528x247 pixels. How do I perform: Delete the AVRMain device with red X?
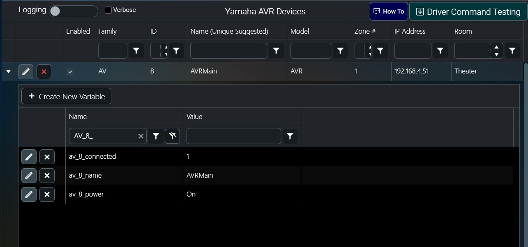[44, 71]
